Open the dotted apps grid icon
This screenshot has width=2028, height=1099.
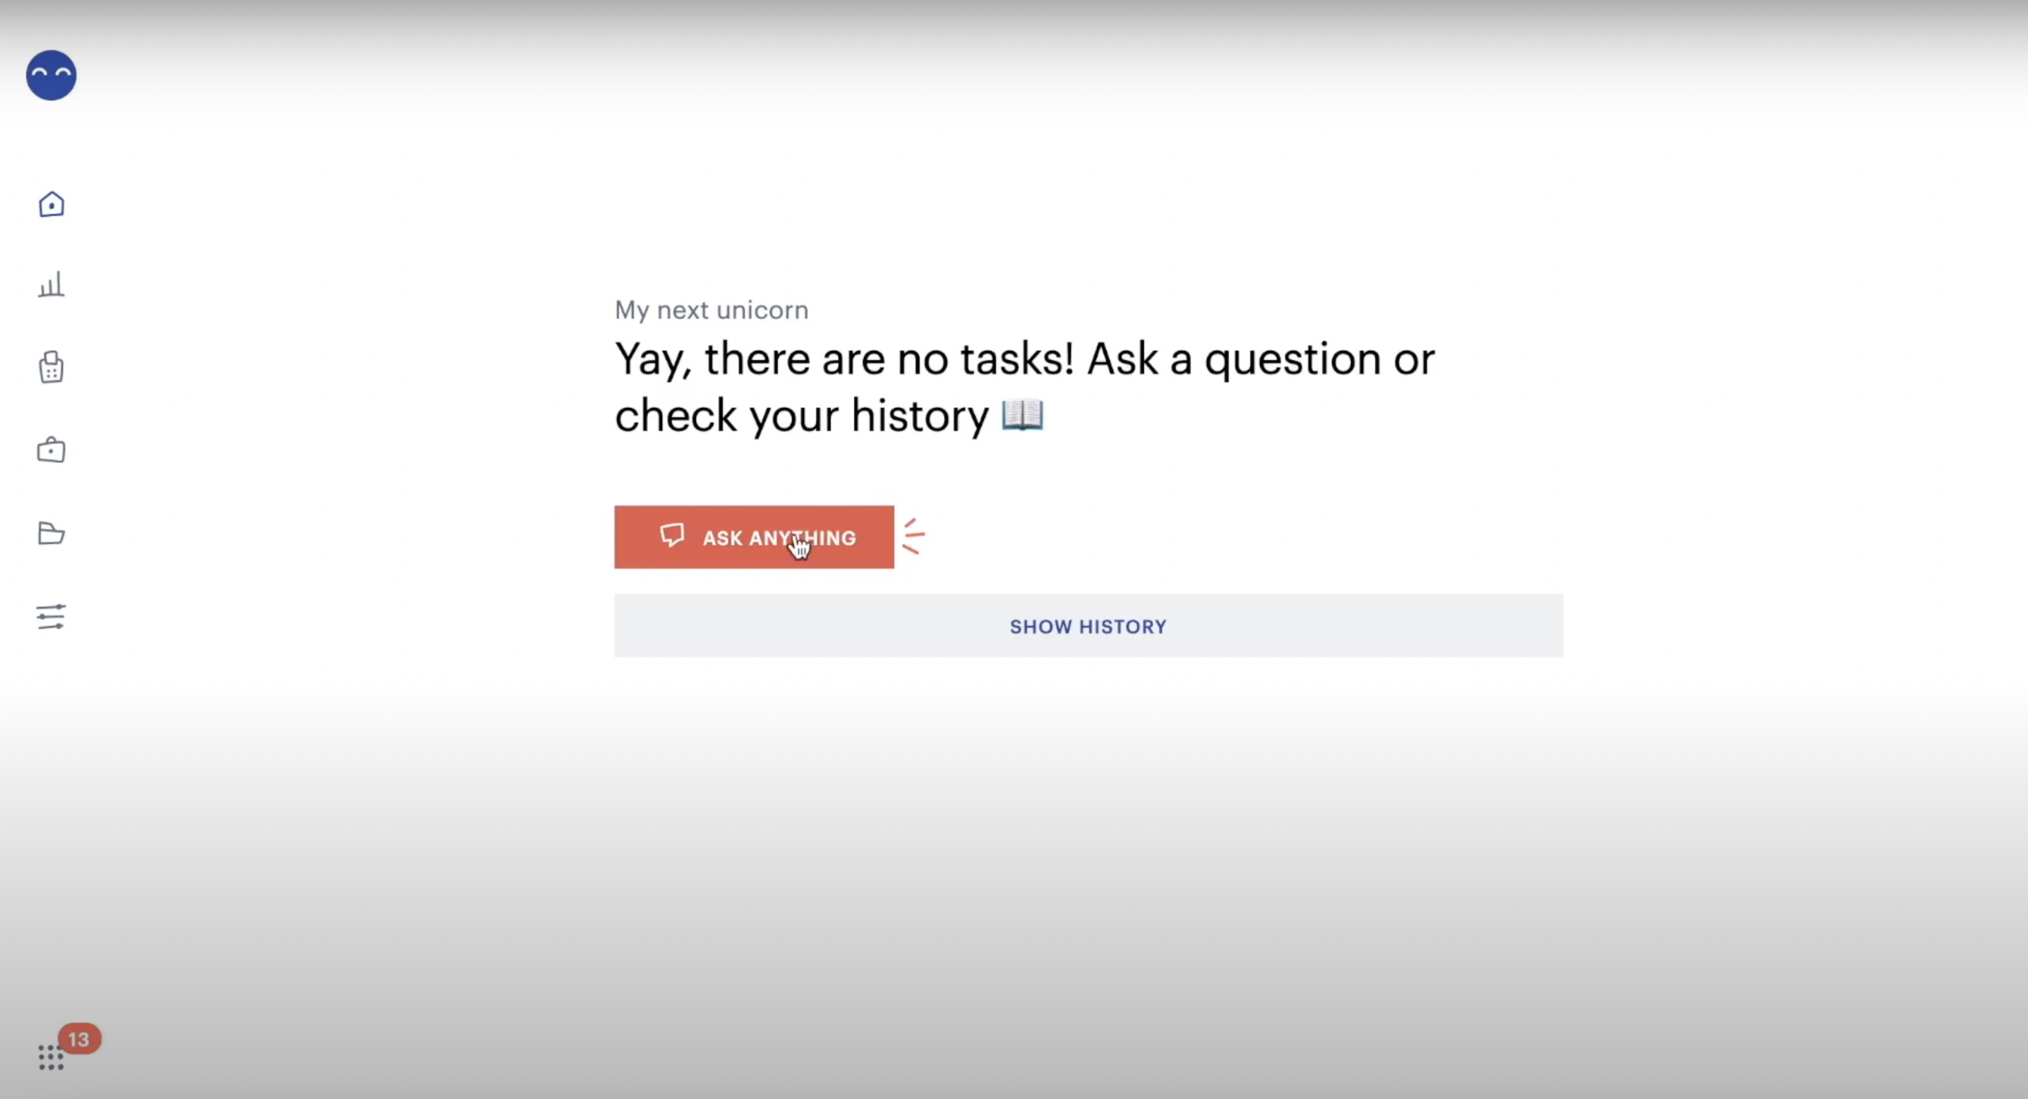(50, 1057)
